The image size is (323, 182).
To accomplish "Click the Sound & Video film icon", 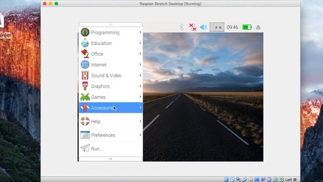I will click(x=85, y=75).
